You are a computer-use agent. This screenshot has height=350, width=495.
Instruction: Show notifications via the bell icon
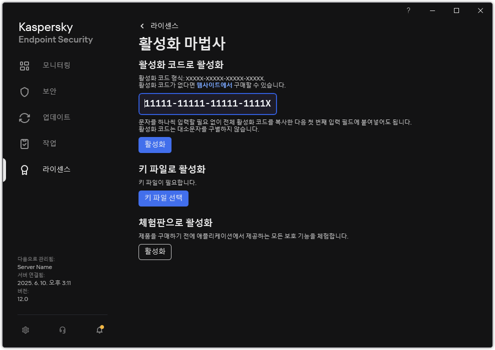99,330
